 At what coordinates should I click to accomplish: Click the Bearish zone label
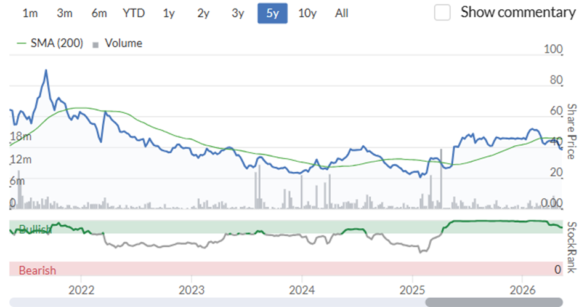38,271
